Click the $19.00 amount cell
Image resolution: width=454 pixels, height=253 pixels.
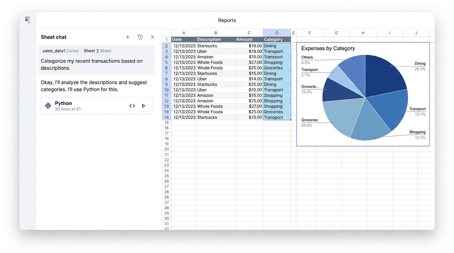[x=249, y=46]
